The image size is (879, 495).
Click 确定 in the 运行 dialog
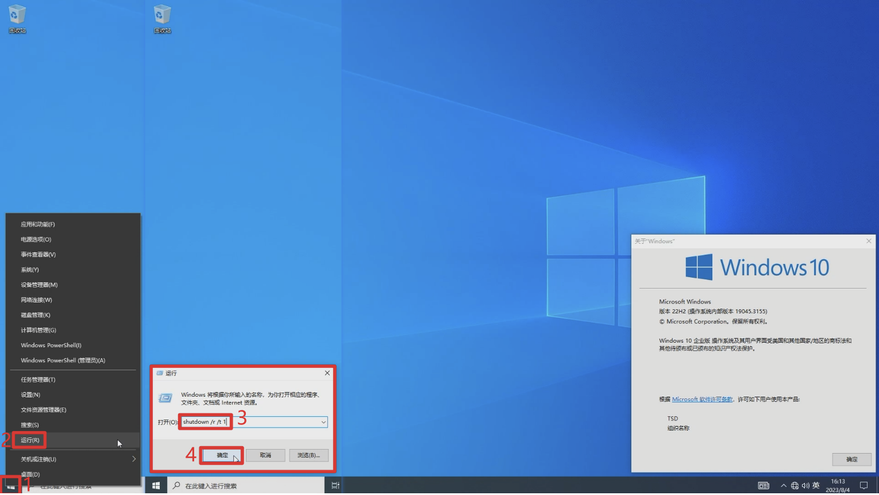(222, 455)
